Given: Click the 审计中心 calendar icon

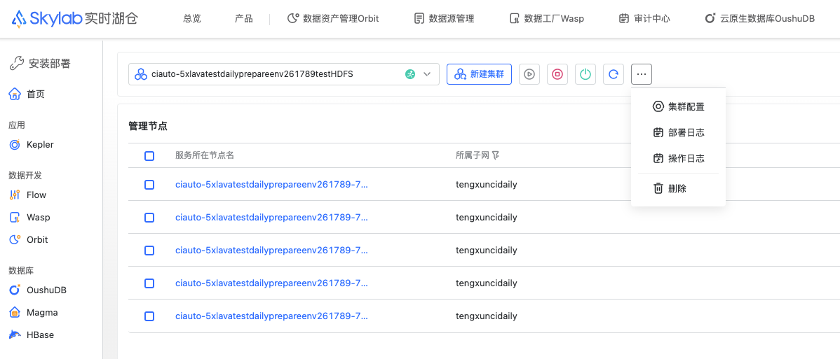Looking at the screenshot, I should tap(623, 19).
